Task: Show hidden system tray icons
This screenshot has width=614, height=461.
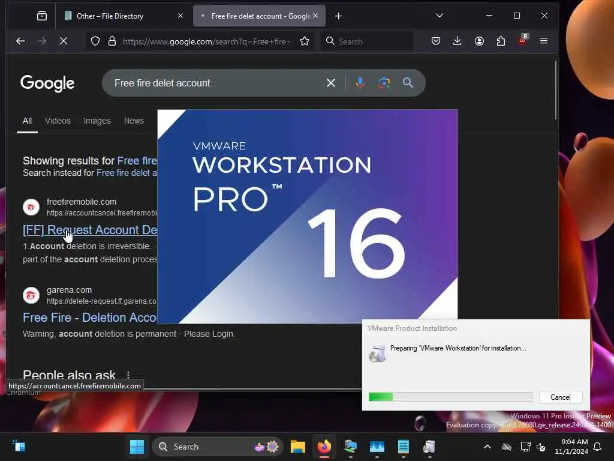Action: click(487, 447)
